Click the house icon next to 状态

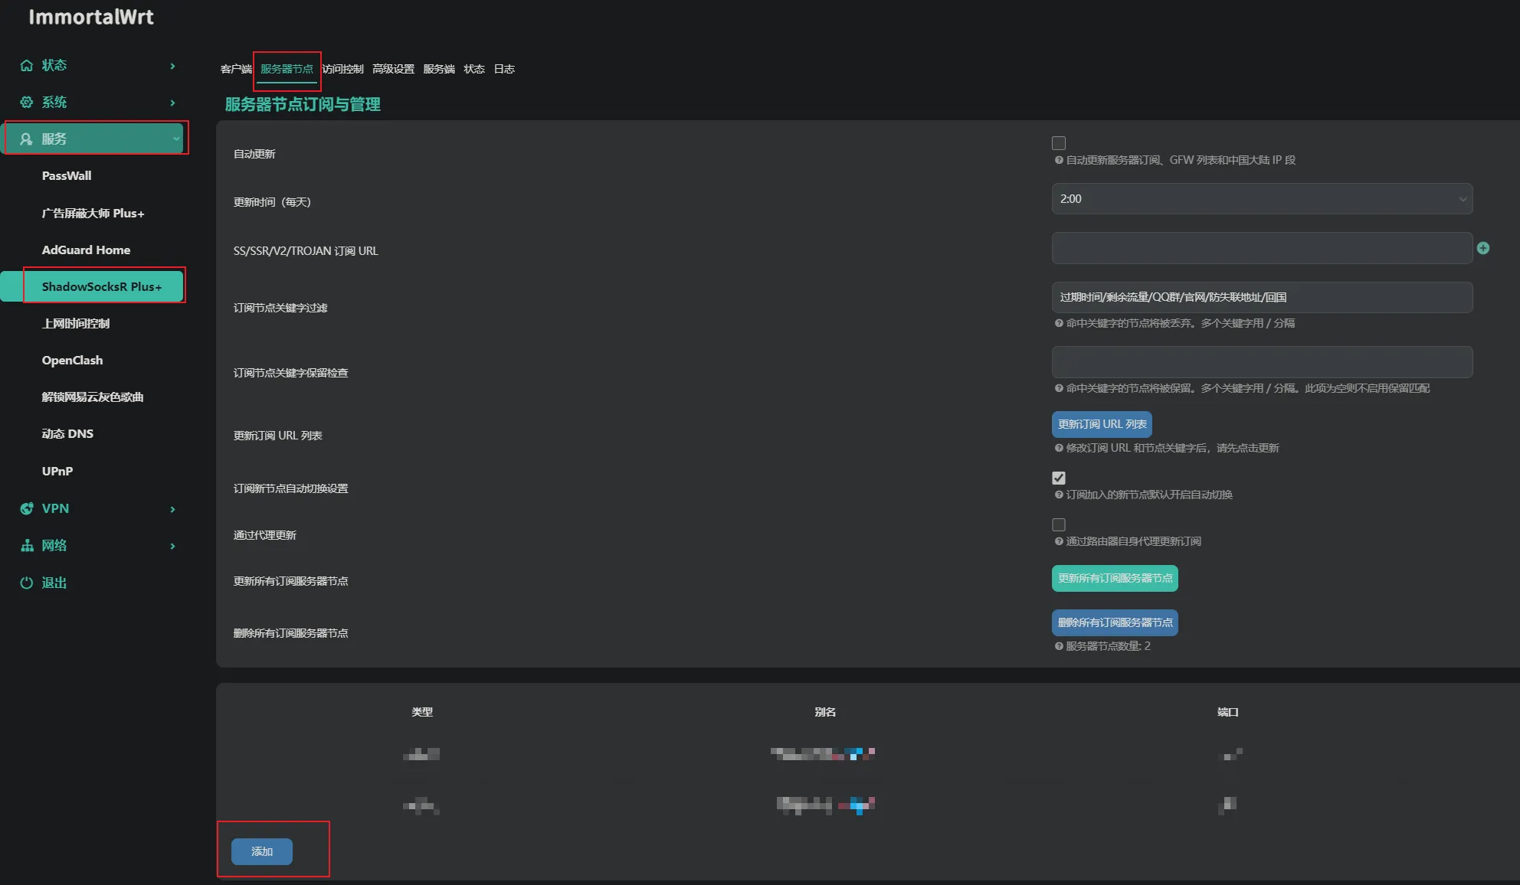coord(27,66)
